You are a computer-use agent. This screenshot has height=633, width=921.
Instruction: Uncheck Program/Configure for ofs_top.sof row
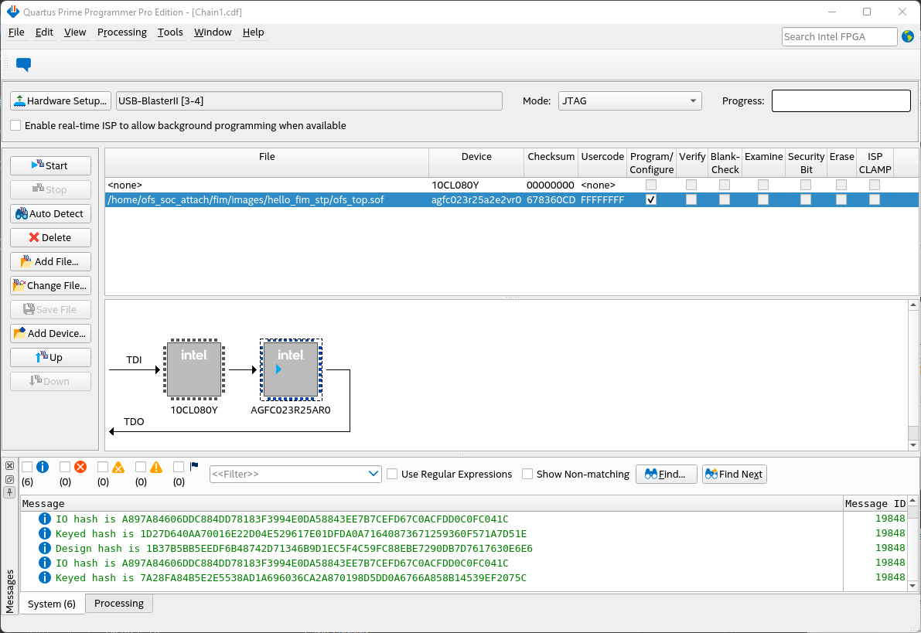(651, 199)
